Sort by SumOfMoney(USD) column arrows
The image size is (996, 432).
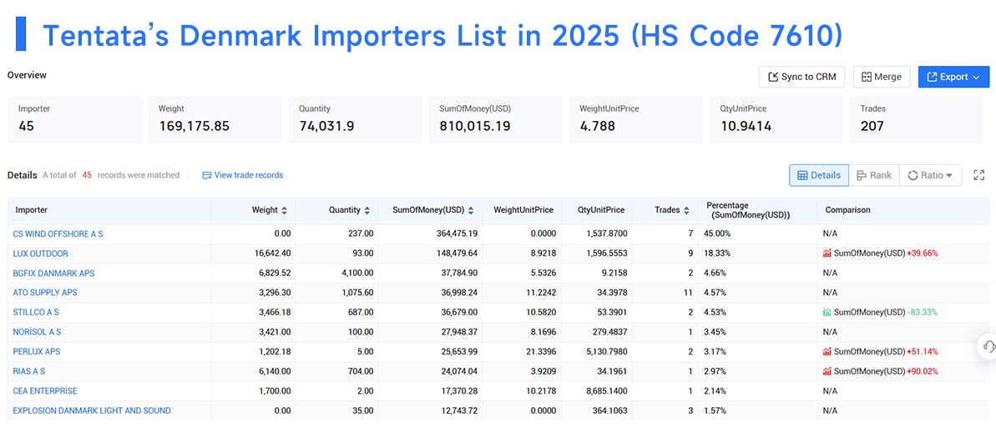(471, 210)
